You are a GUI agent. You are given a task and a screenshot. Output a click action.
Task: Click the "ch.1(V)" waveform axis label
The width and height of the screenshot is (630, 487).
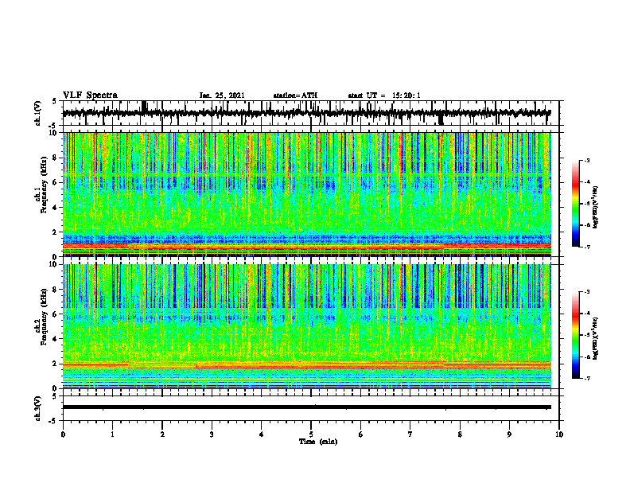coord(37,113)
